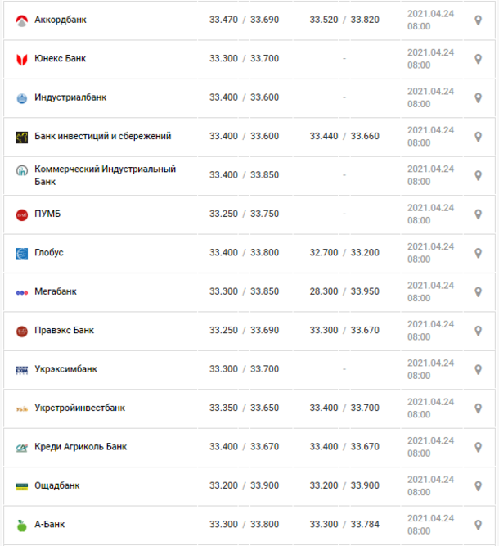This screenshot has height=546, width=499.
Task: Select Правэкс Банк card rate 33.300 / 33.670
Action: (x=344, y=330)
